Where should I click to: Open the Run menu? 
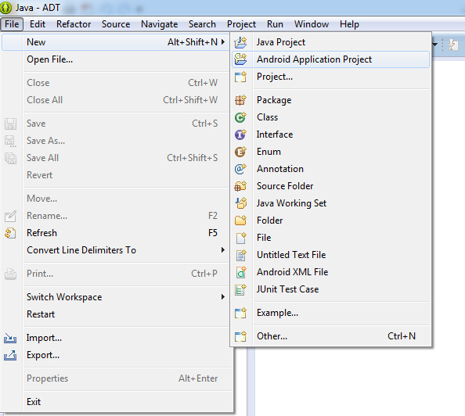coord(275,24)
